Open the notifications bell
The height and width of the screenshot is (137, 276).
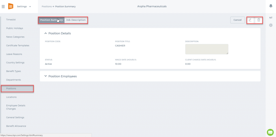271,6
